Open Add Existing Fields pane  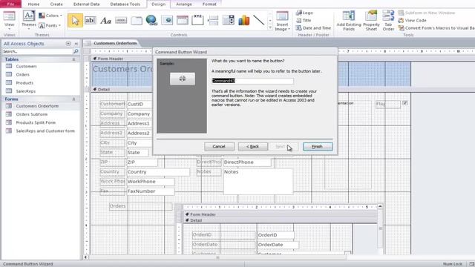349,21
